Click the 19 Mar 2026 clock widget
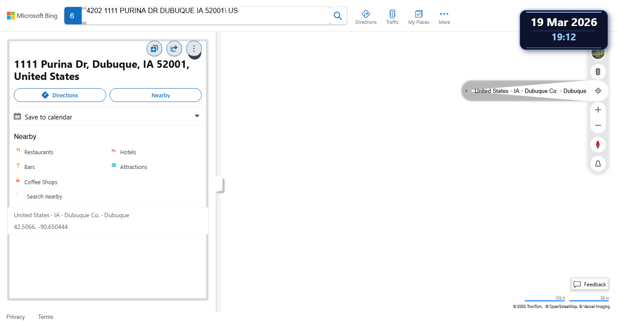The width and height of the screenshot is (618, 321). [x=564, y=29]
